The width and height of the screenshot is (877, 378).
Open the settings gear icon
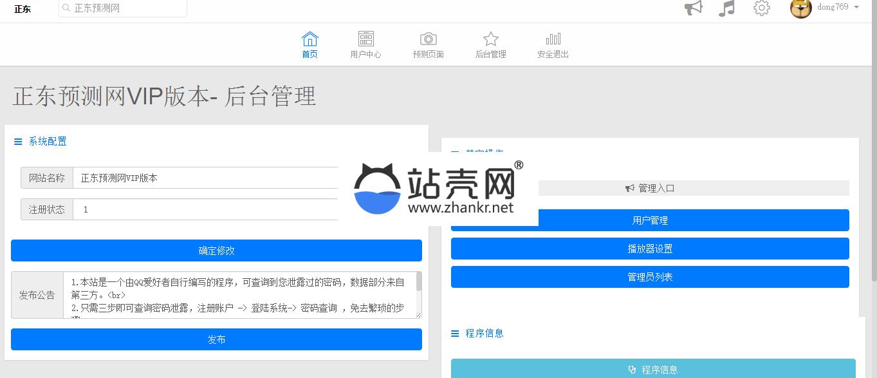(x=762, y=8)
